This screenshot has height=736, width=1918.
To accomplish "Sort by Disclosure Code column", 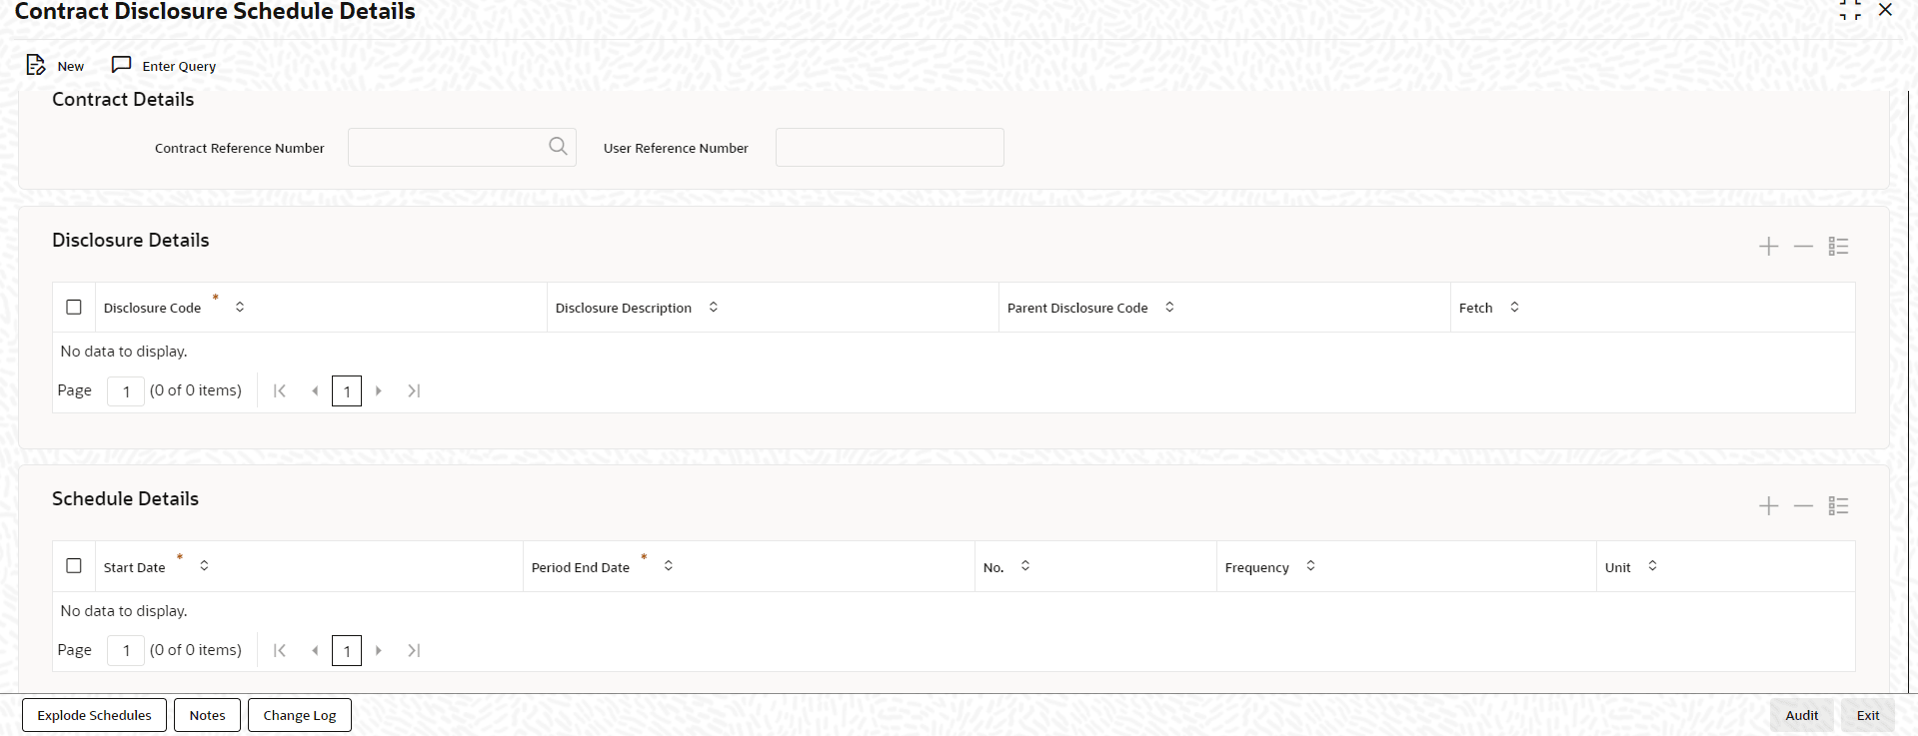I will point(240,307).
